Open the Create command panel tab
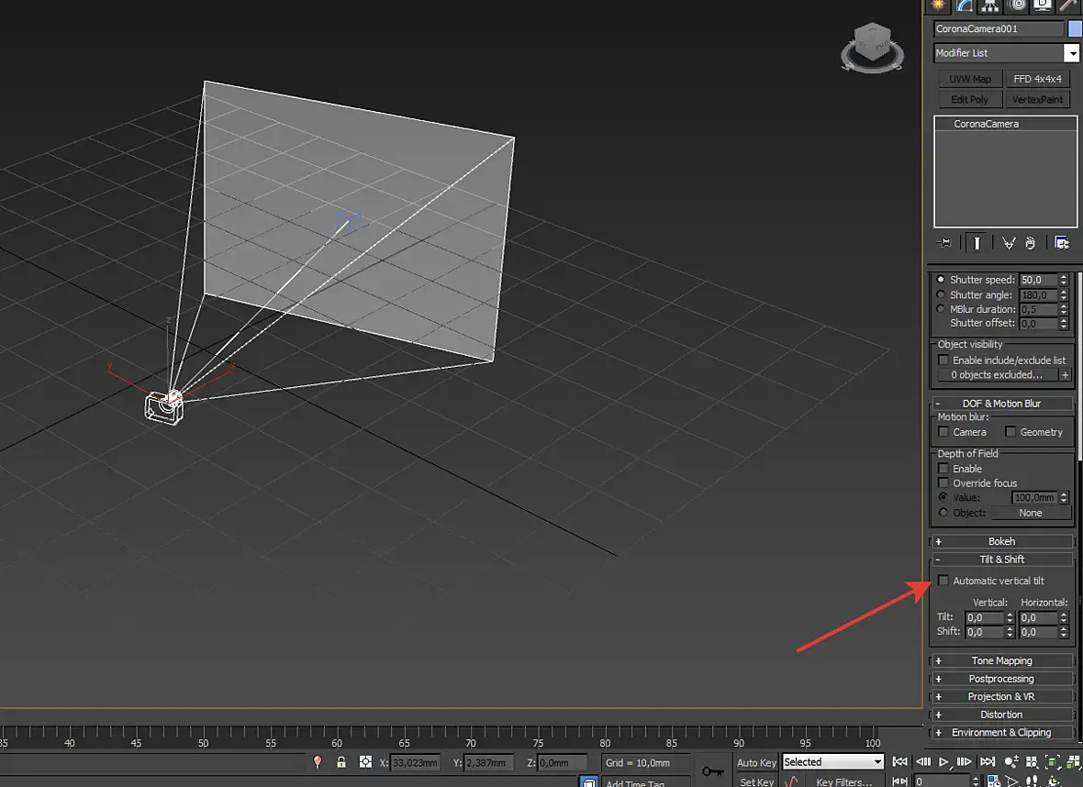 point(938,6)
